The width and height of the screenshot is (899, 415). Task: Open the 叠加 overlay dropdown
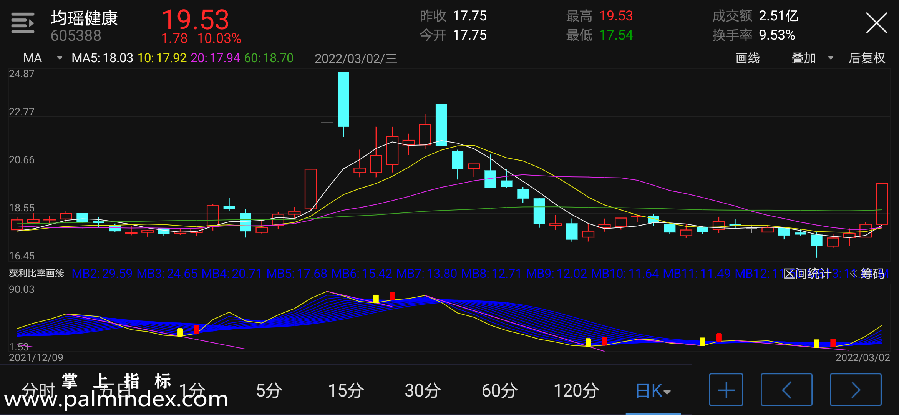pos(812,58)
